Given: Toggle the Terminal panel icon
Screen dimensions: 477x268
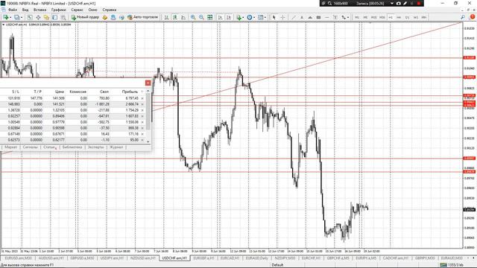Looking at the screenshot, I should point(54,17).
